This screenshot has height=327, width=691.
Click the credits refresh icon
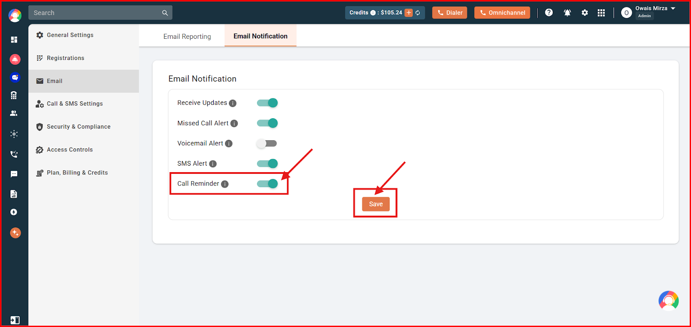coord(418,13)
